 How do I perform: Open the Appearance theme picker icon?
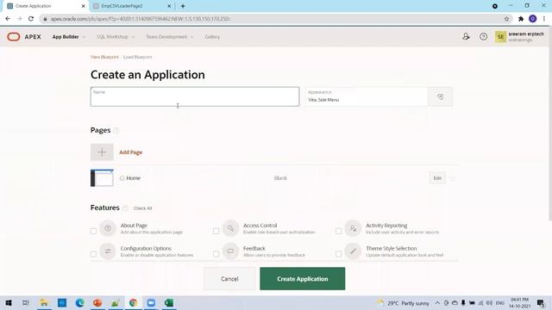(441, 96)
